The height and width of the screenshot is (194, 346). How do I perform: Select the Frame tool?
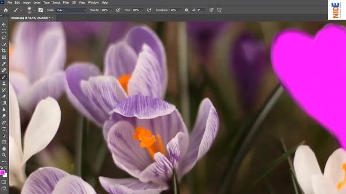tap(4, 57)
